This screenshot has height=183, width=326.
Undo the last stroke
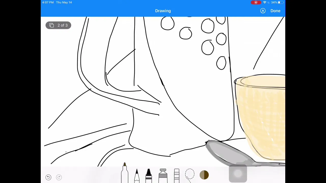click(48, 177)
